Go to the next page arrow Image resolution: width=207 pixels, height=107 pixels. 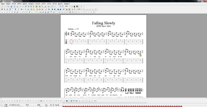(x=83, y=6)
